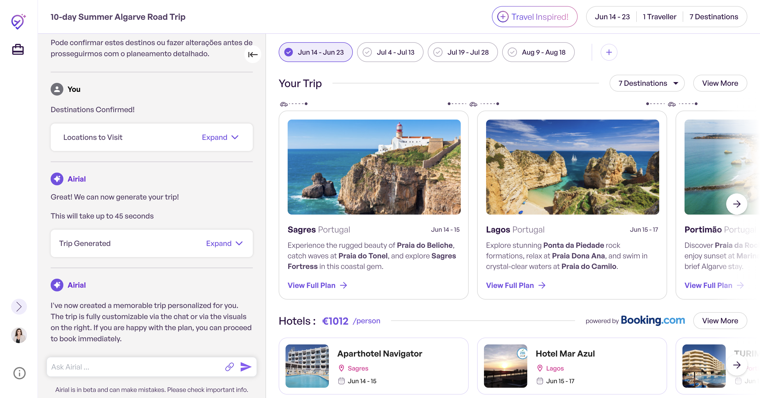The width and height of the screenshot is (760, 398).
Task: Click the You user avatar icon
Action: coord(57,89)
